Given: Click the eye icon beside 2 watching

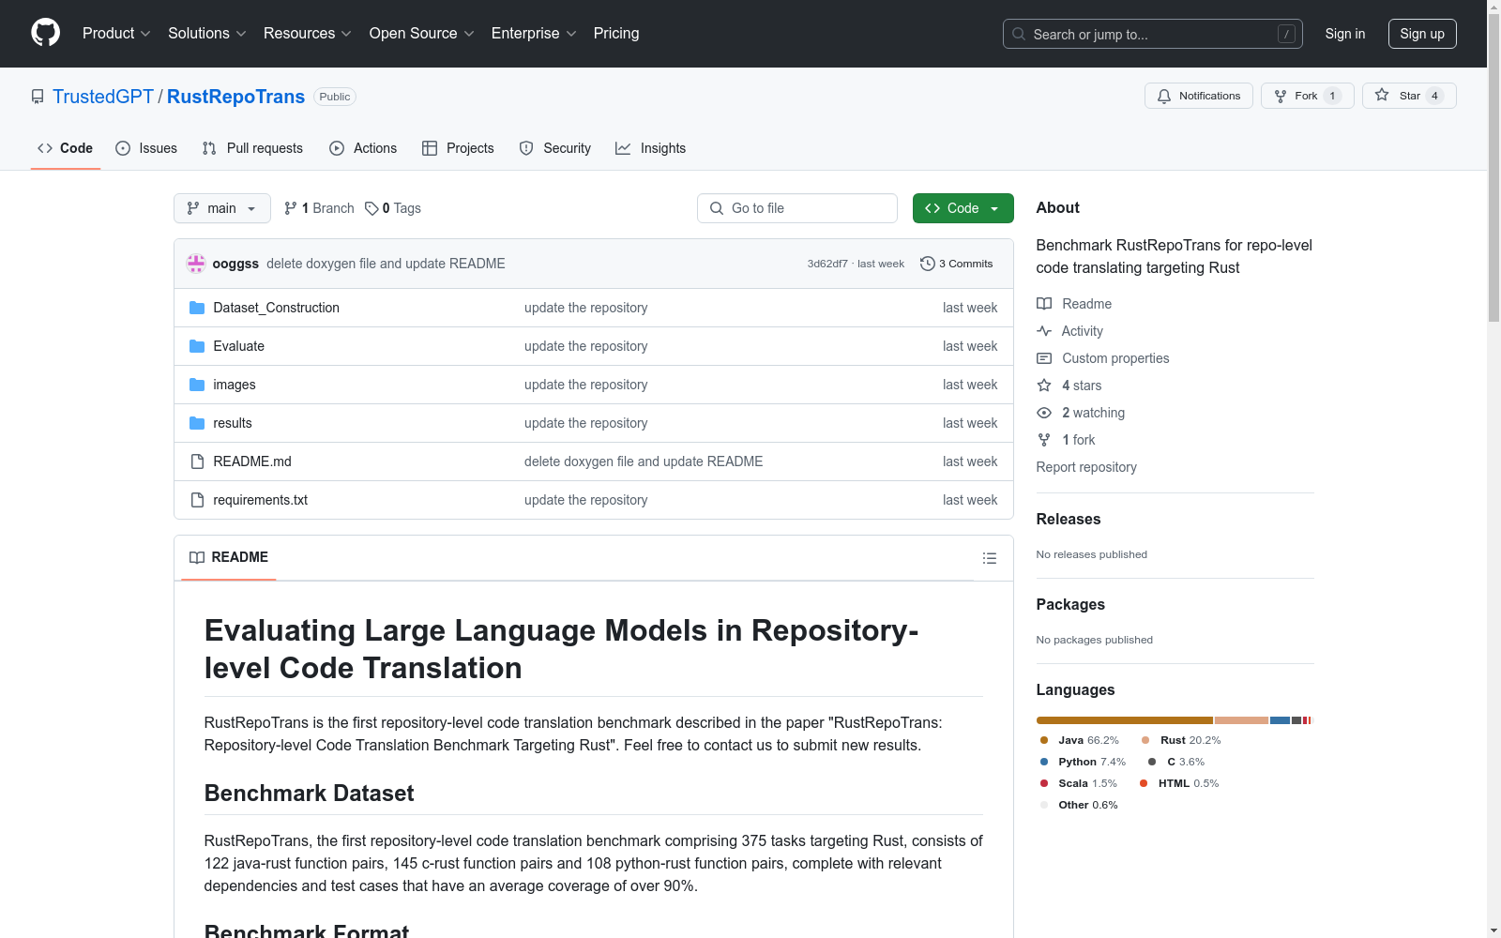Looking at the screenshot, I should (1044, 413).
